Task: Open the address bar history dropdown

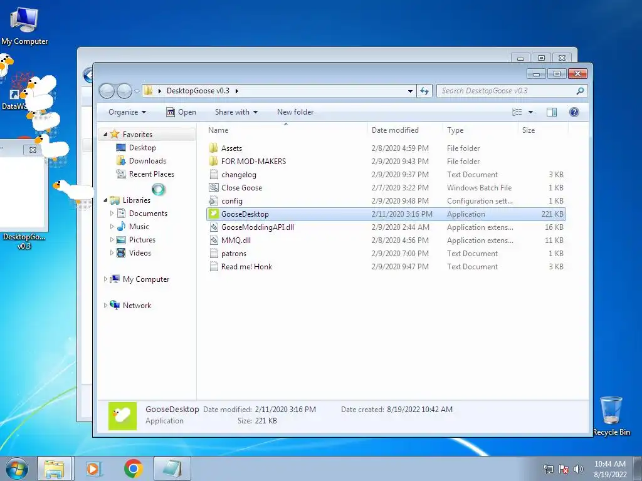Action: pyautogui.click(x=410, y=91)
